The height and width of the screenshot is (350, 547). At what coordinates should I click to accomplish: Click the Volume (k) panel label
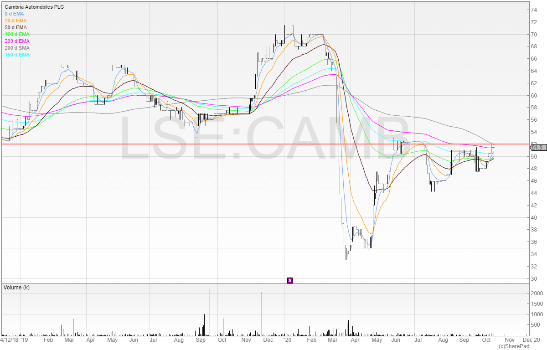coord(16,288)
